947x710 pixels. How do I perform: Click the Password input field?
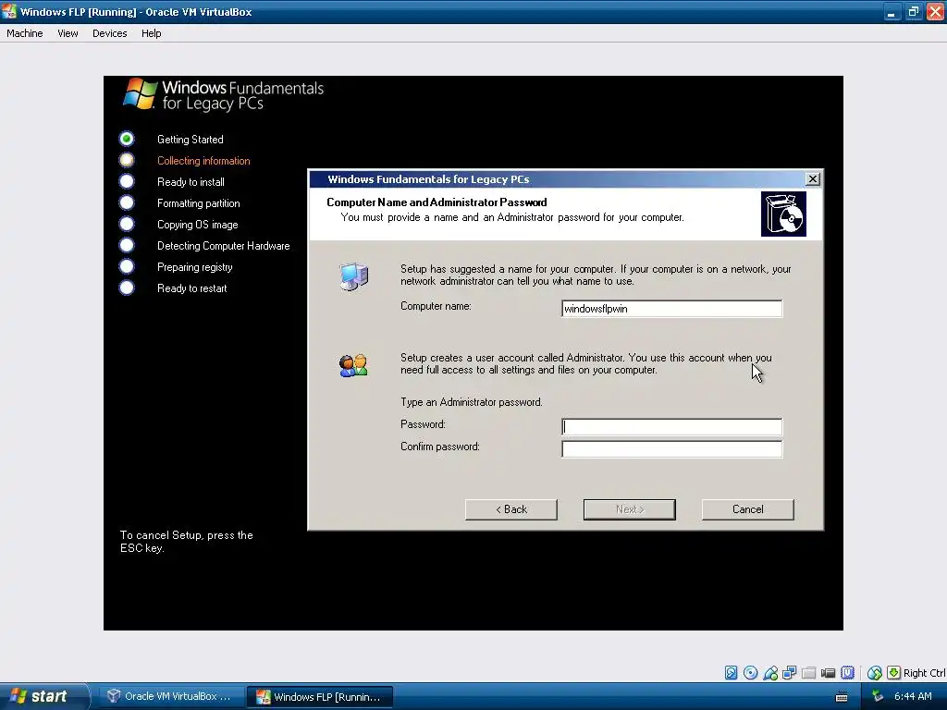pos(671,427)
